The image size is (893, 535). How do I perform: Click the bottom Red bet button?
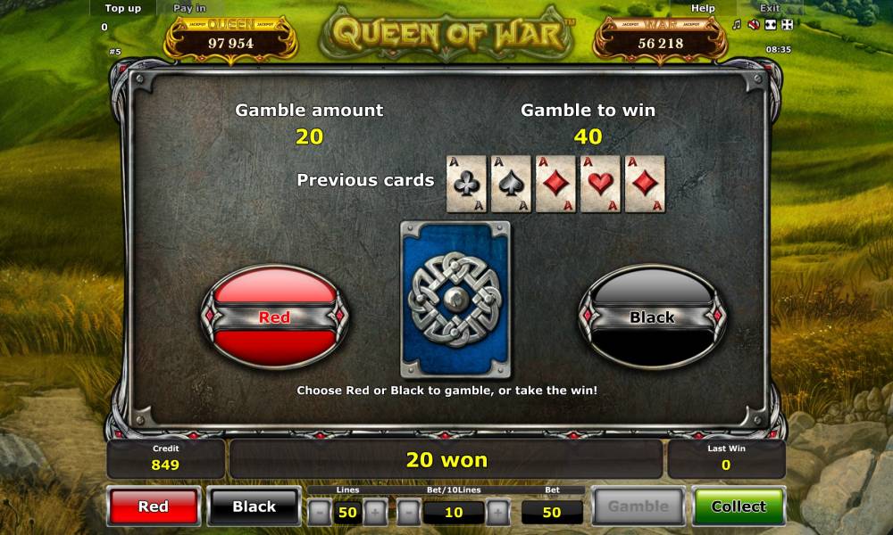click(154, 506)
